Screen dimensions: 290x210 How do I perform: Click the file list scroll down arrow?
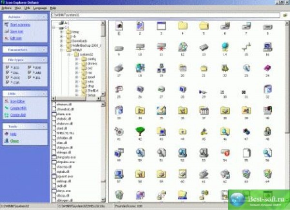coord(103,200)
